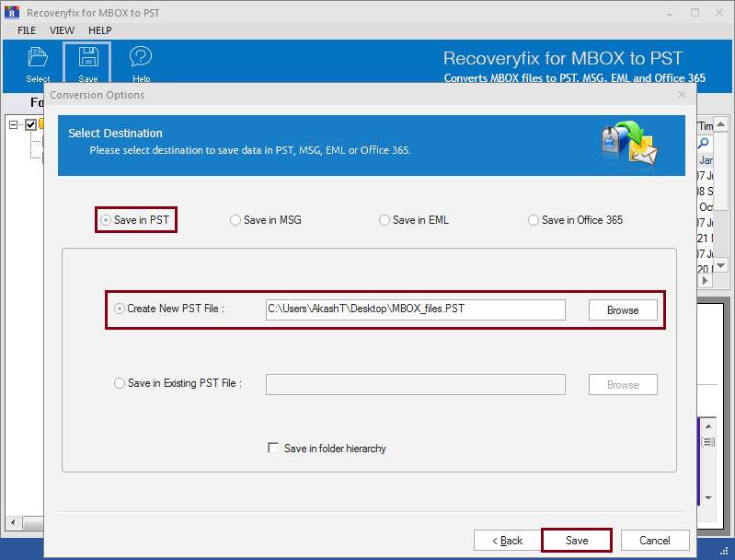Select the Save in MSG option

point(266,220)
